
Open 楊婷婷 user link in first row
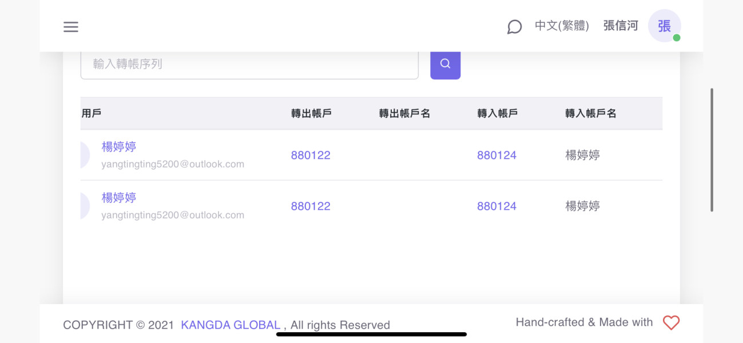[x=119, y=147]
